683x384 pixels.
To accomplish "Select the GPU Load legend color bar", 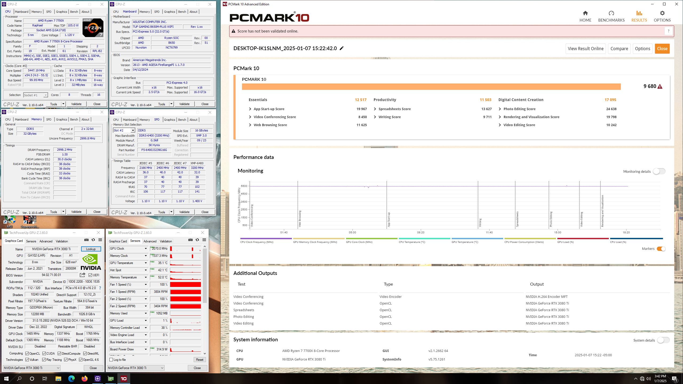I will coord(583,238).
